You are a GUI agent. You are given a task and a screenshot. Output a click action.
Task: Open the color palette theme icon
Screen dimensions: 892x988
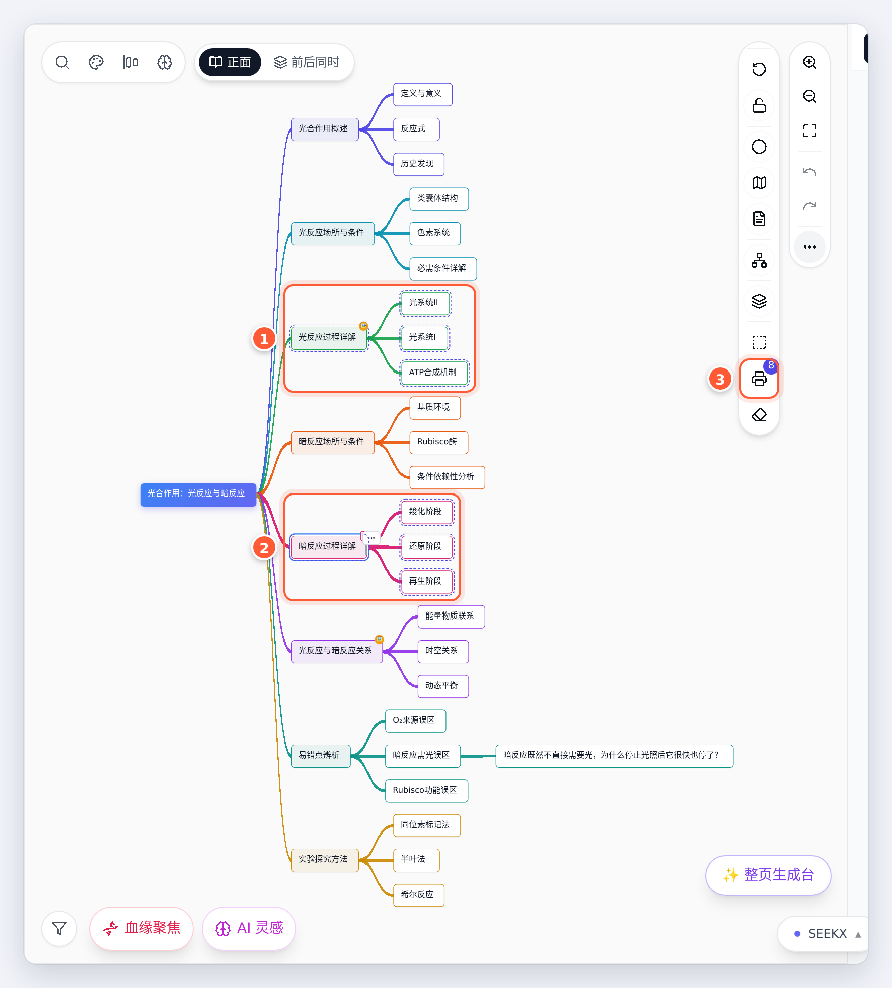click(96, 62)
